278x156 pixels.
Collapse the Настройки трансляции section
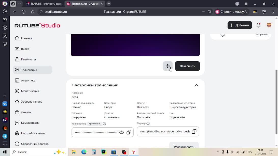point(197,85)
